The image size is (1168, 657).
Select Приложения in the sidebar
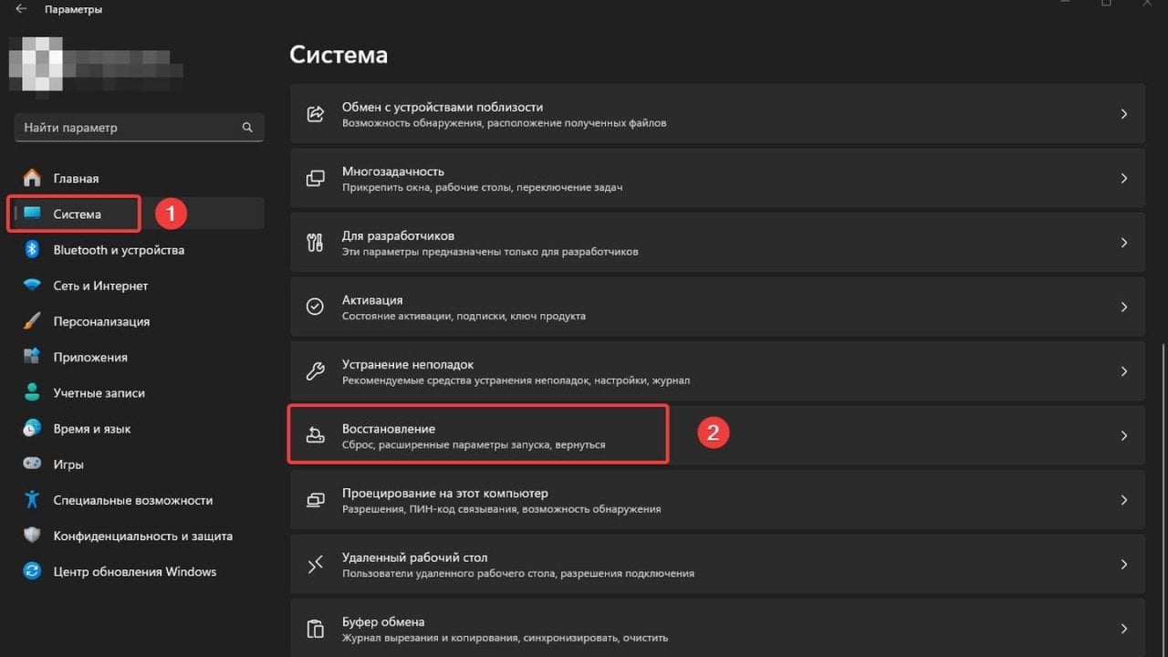90,357
